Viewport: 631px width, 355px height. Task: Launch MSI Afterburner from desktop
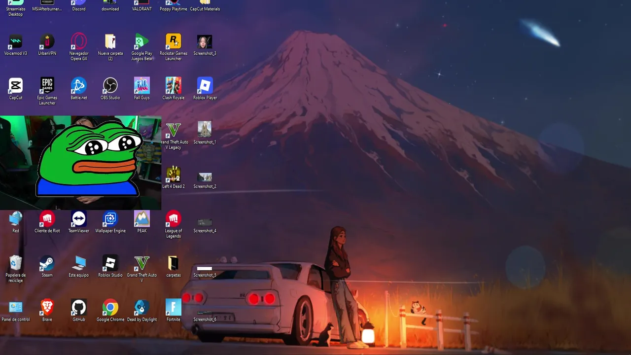click(x=47, y=5)
